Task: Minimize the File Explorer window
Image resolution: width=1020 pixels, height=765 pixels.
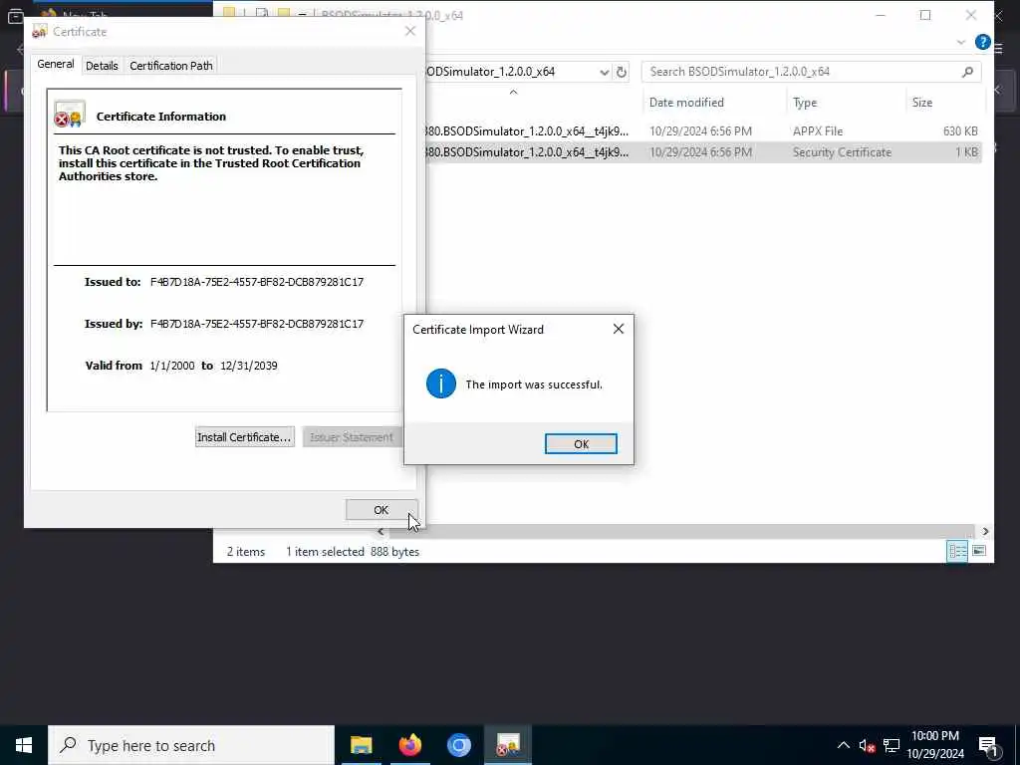Action: 881,15
